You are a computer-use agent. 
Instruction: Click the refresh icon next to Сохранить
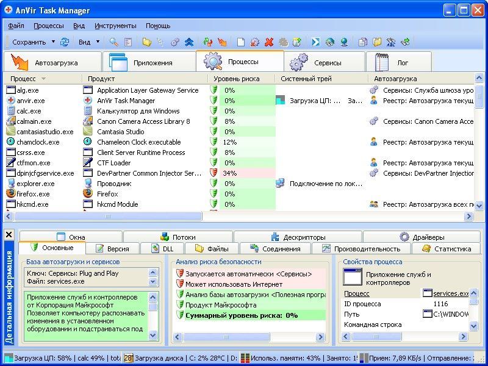click(65, 42)
